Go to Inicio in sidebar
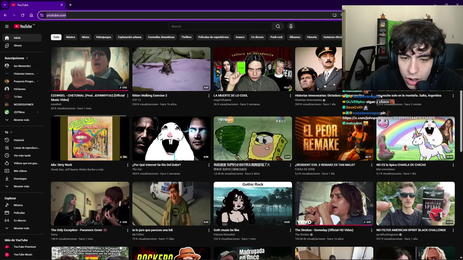This screenshot has height=260, width=463. [22, 38]
